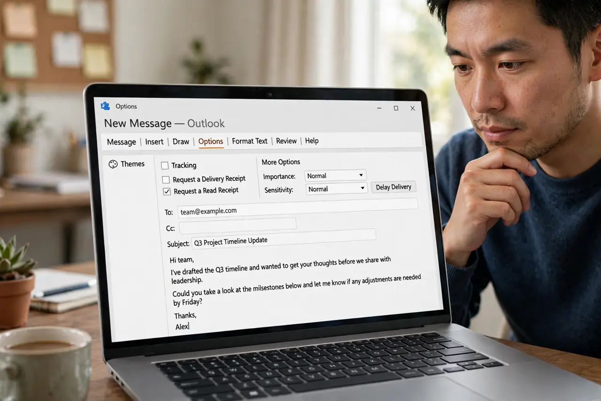This screenshot has height=401, width=601.
Task: Click the To: label button
Action: (x=169, y=212)
